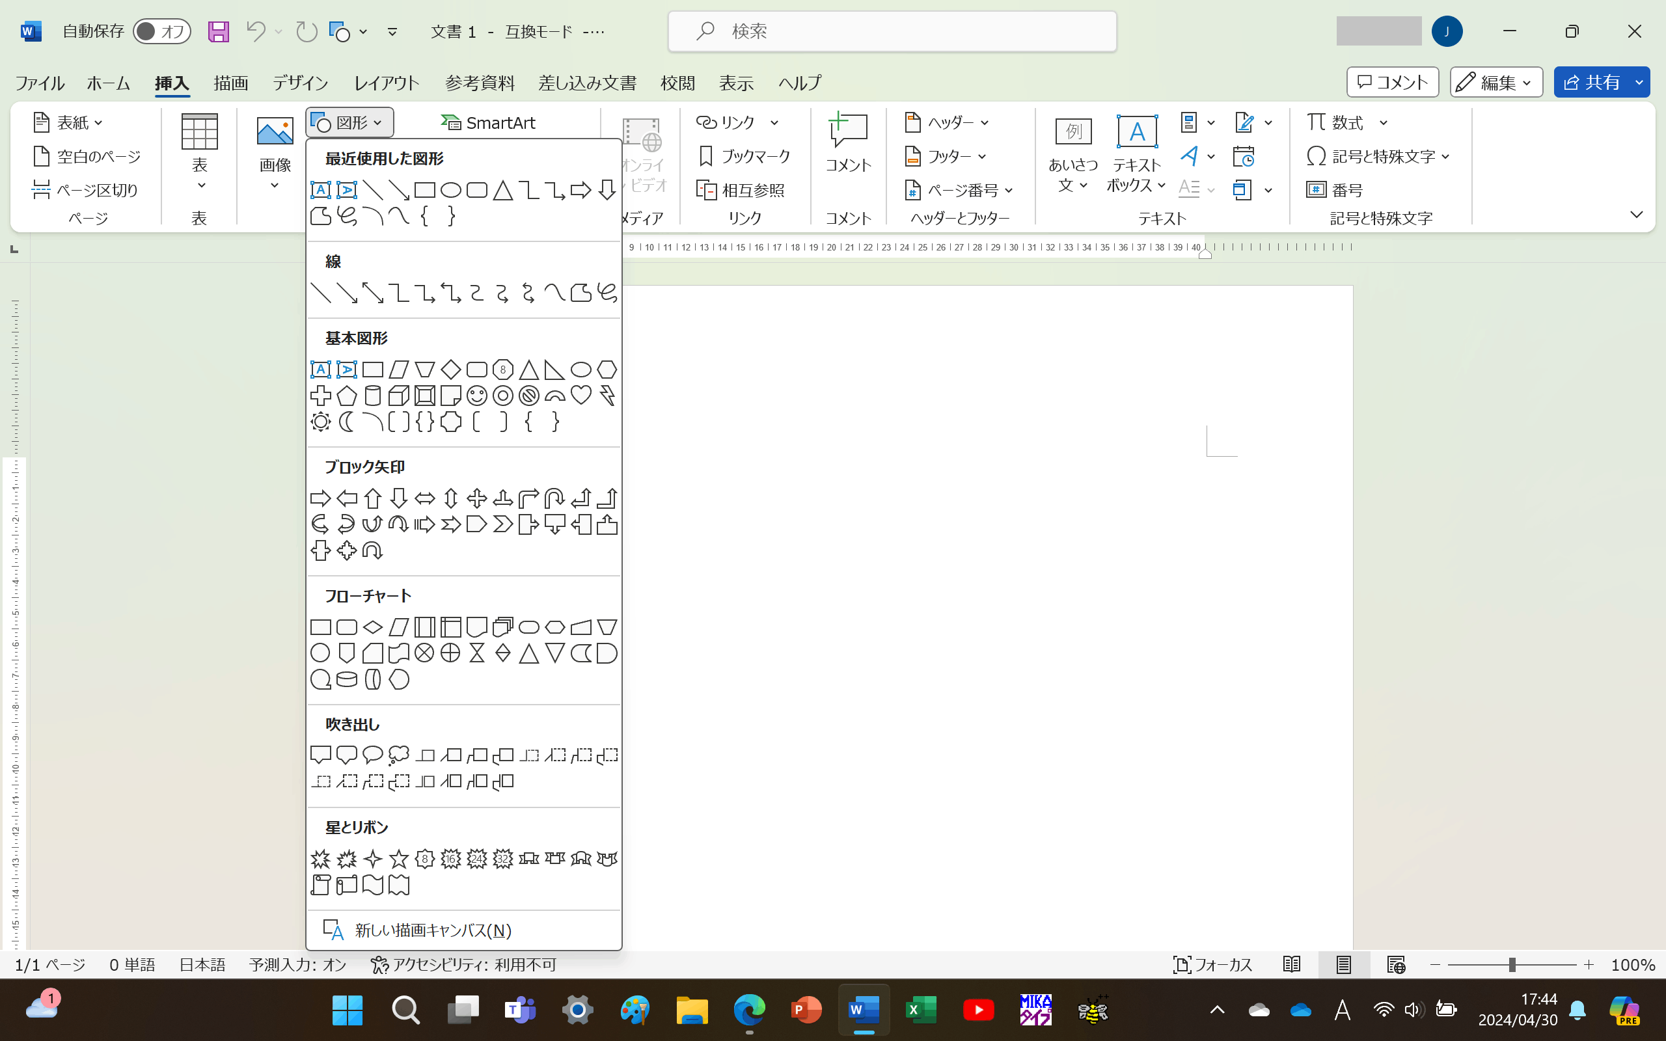Collapse the ribbon with the chevron
Viewport: 1666px width, 1041px height.
click(x=1637, y=215)
